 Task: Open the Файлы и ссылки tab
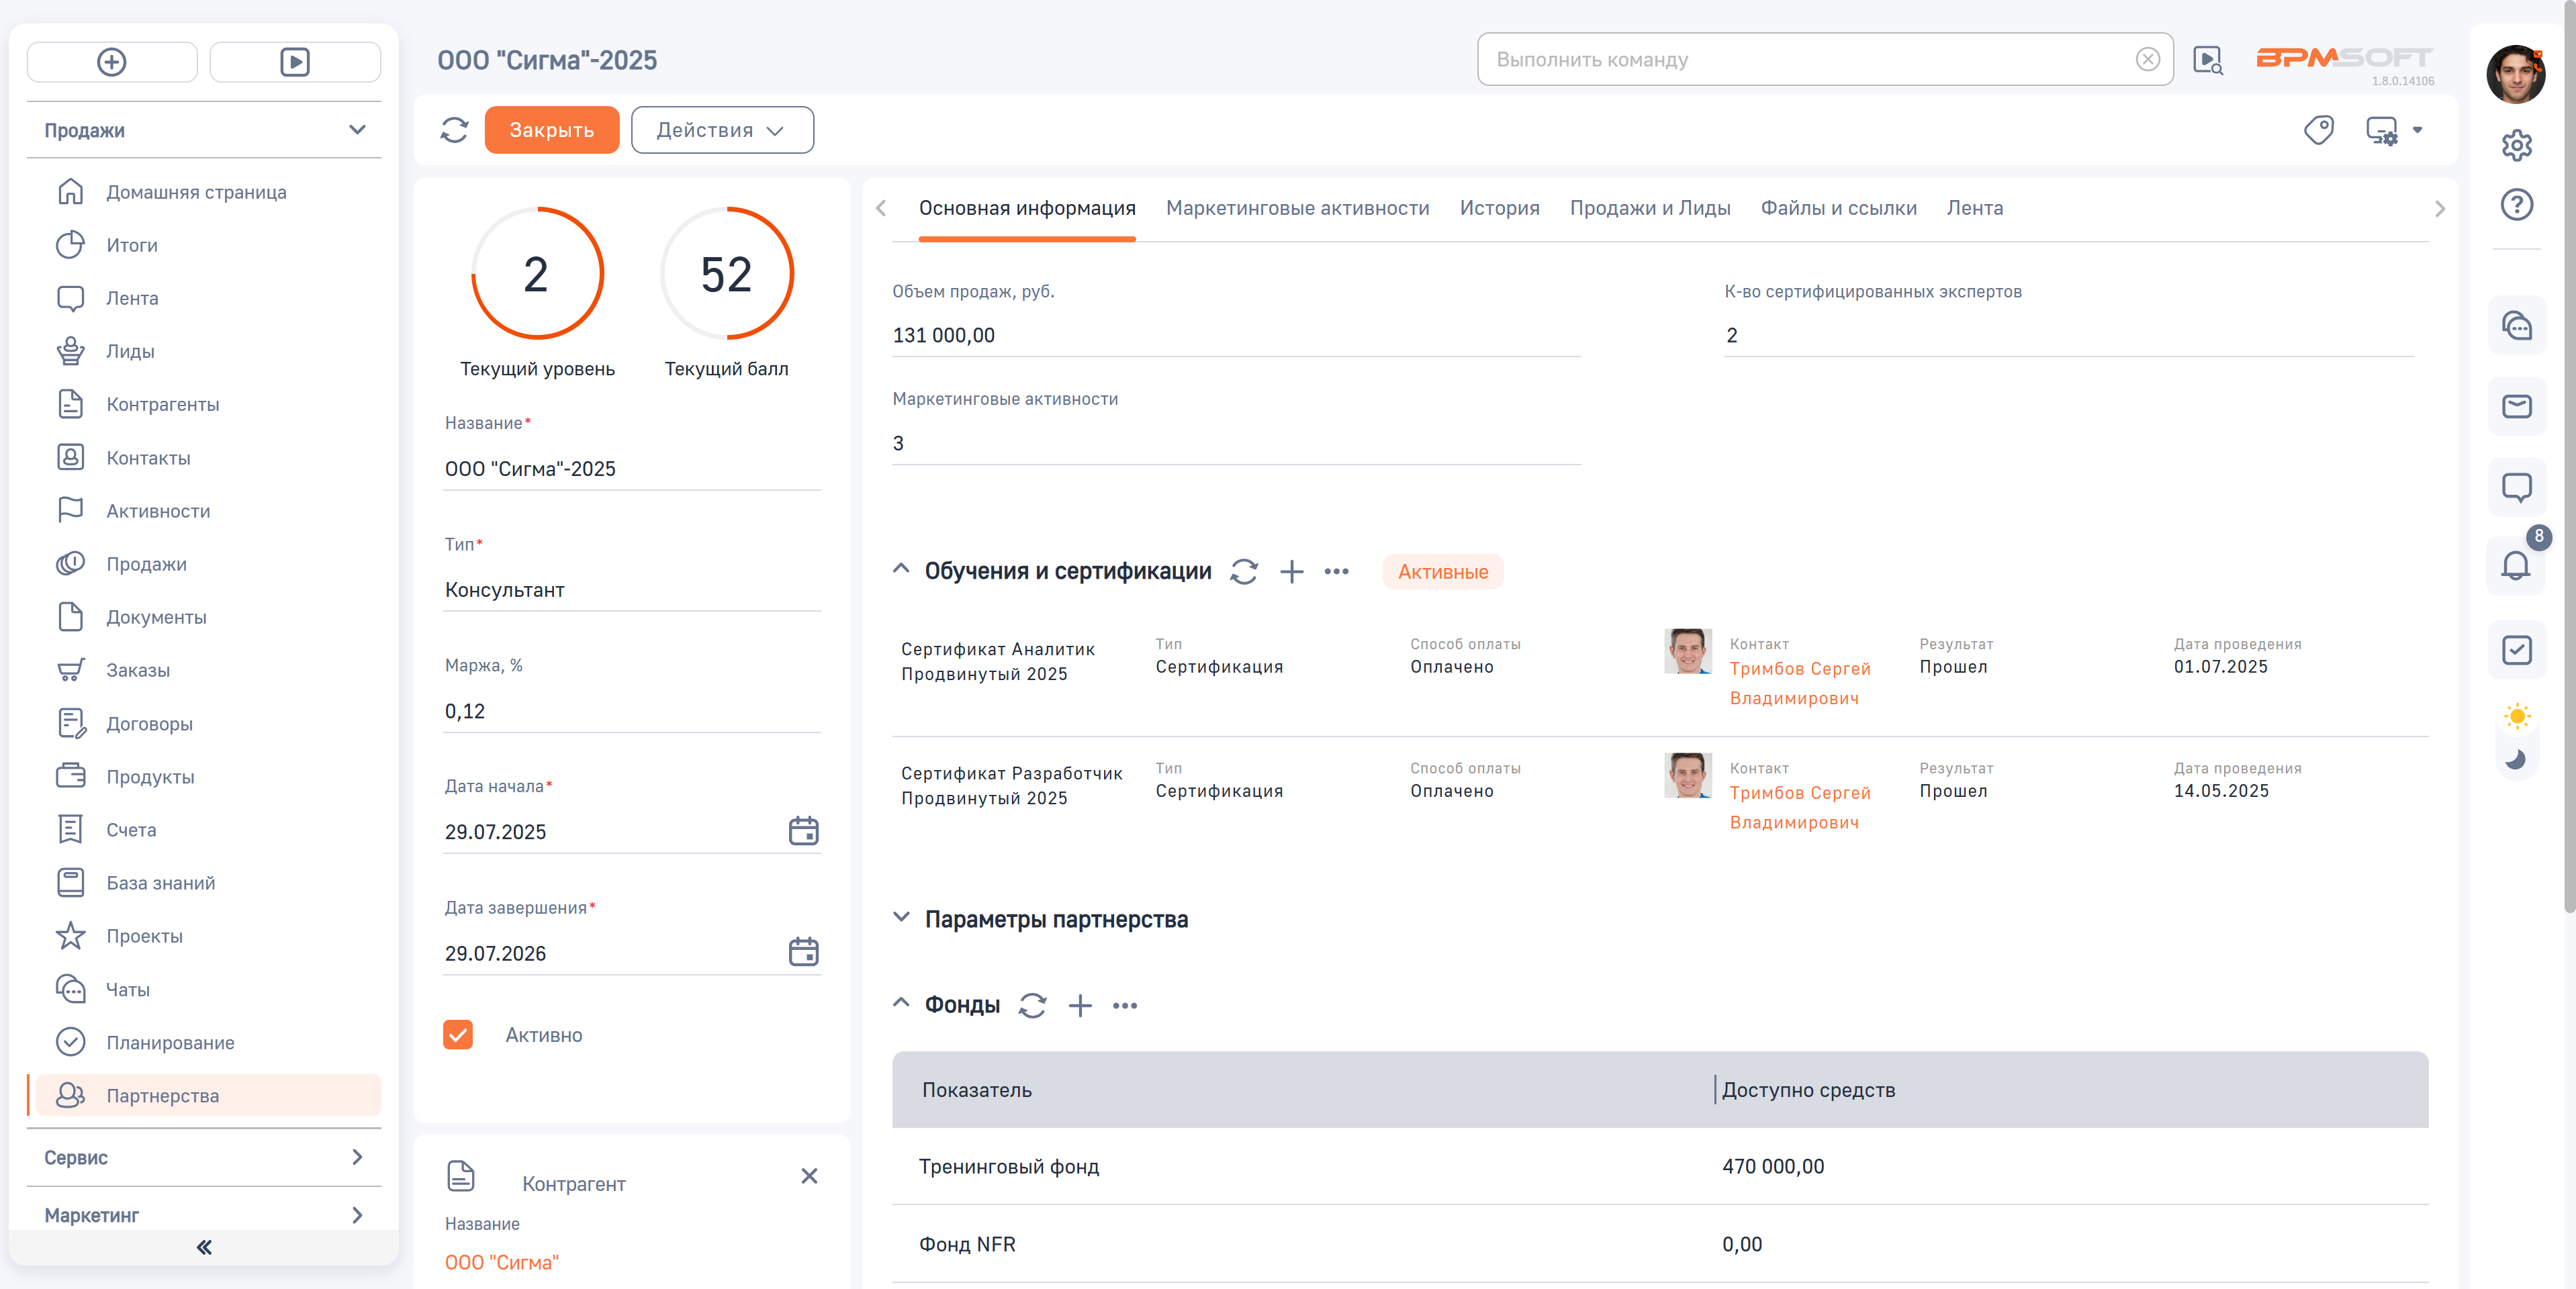(x=1838, y=208)
